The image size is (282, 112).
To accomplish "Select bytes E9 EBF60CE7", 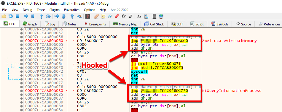I will tap(90, 91).
